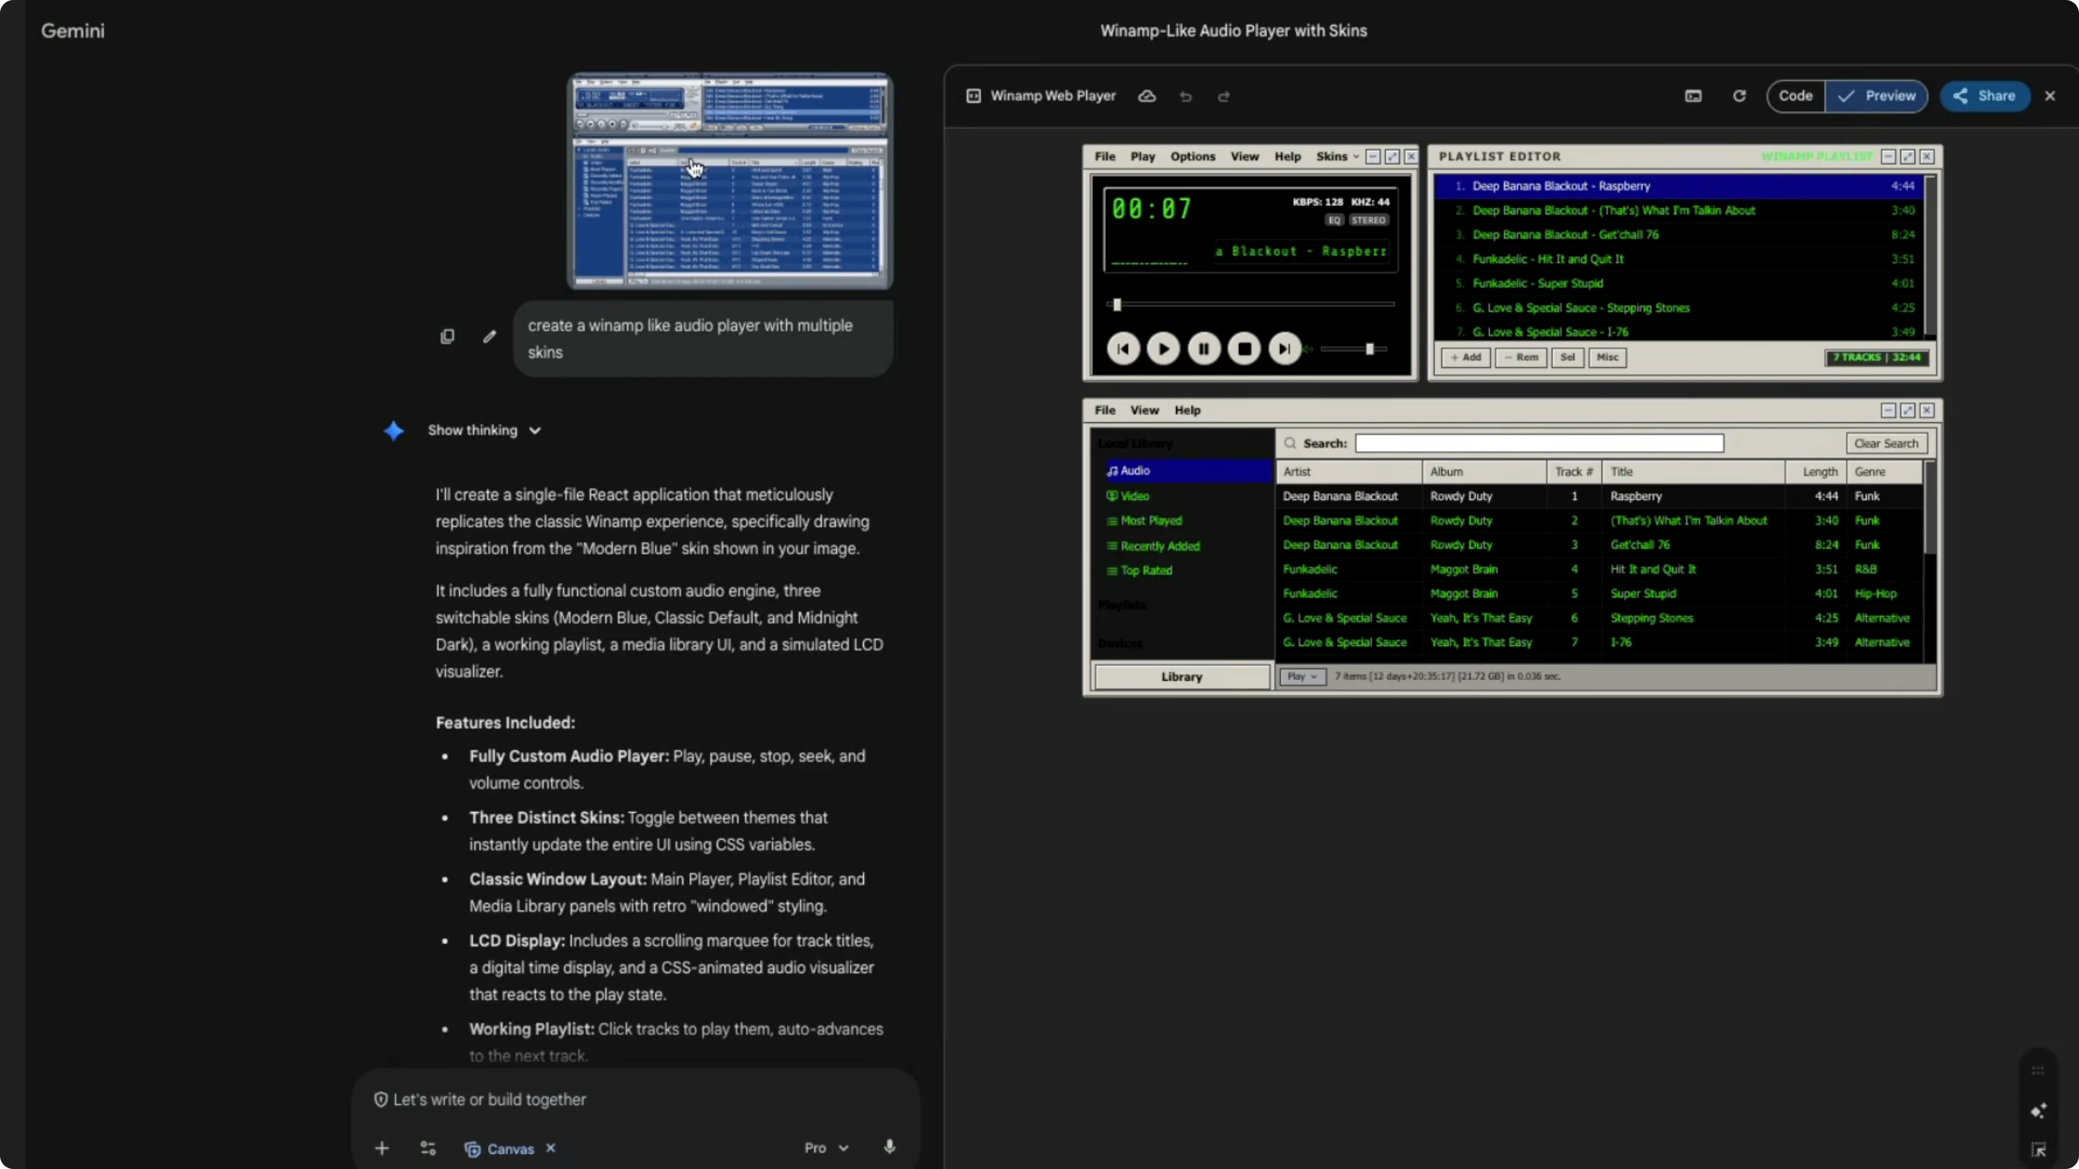Open the Pro model dropdown

point(825,1147)
